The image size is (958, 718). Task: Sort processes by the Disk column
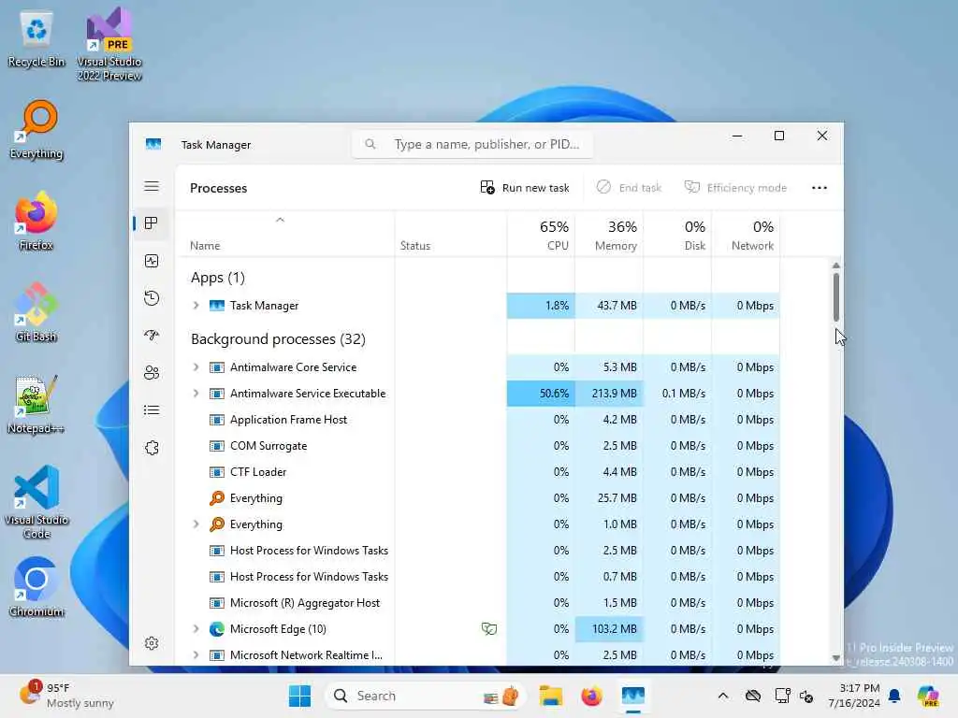677,235
